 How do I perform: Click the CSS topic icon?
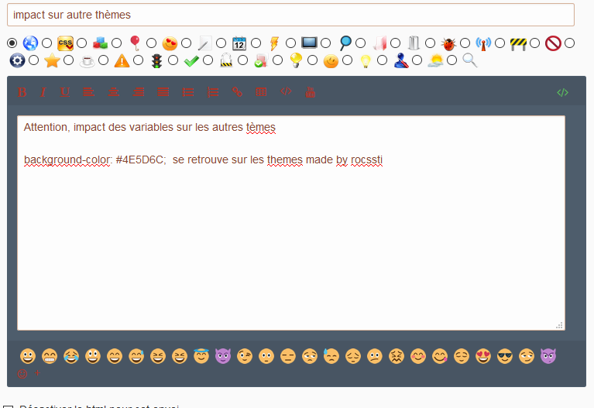coord(65,43)
